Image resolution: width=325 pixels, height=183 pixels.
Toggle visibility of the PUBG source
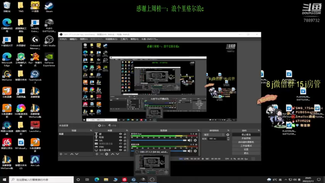click(120, 147)
